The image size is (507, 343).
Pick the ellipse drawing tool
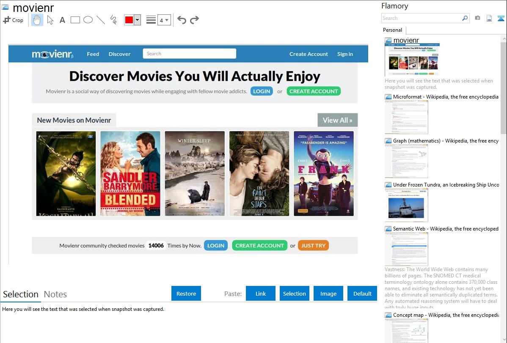tap(88, 20)
